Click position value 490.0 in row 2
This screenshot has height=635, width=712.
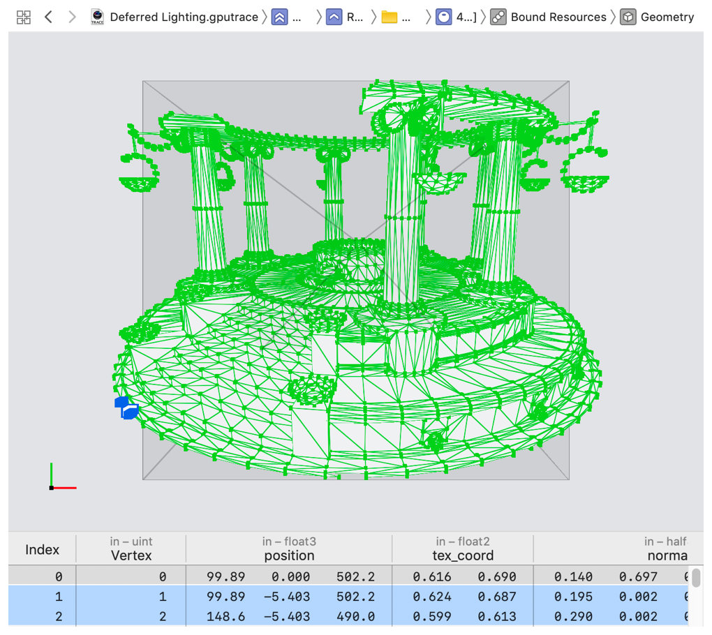tap(355, 616)
